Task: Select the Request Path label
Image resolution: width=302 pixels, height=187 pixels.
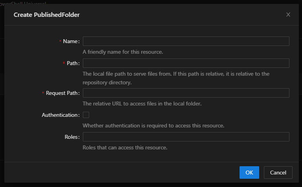Action: [62, 93]
